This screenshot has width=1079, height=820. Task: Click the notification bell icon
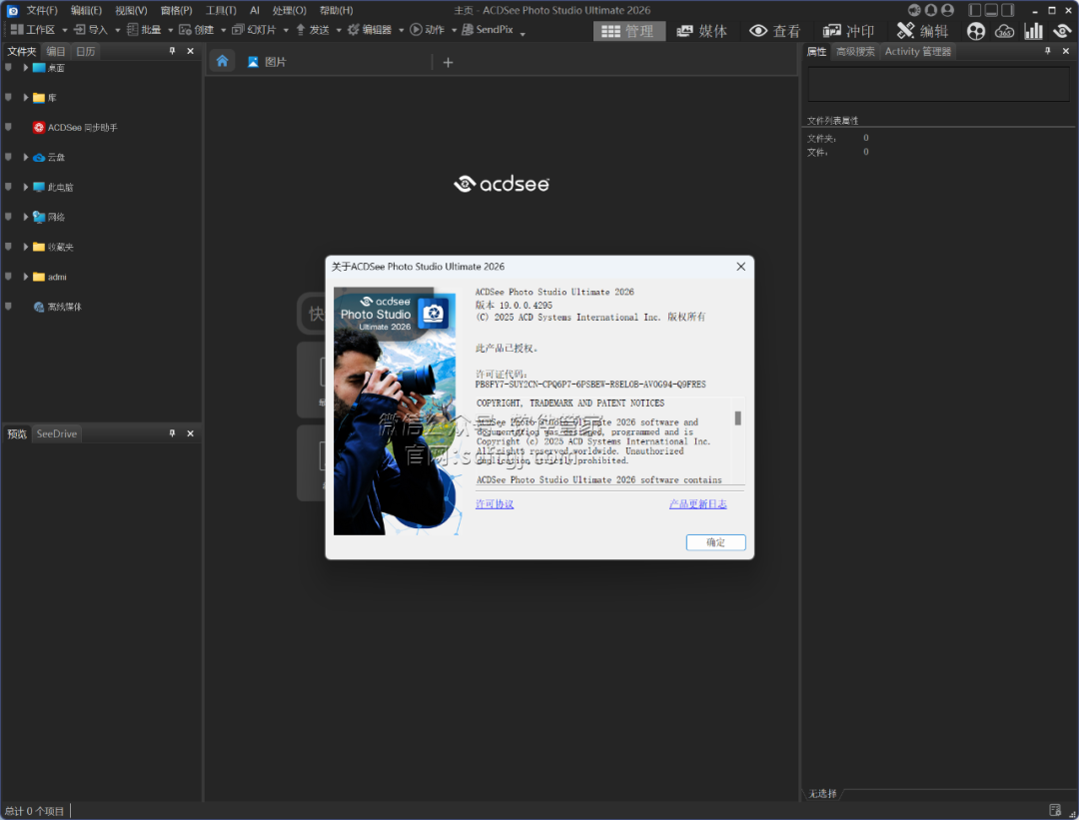pyautogui.click(x=930, y=10)
